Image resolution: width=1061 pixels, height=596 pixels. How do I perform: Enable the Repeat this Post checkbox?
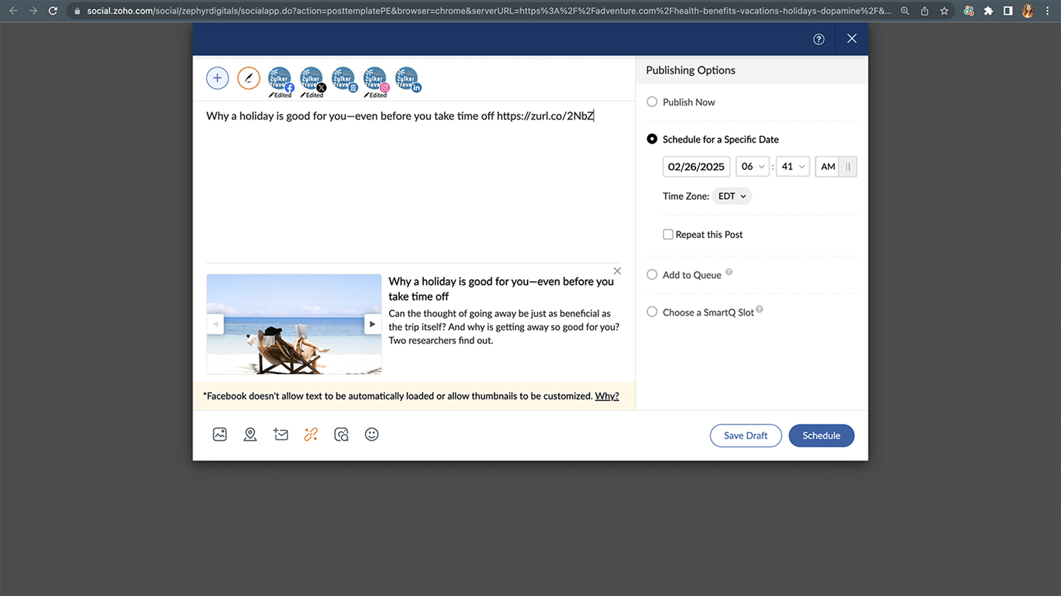click(668, 235)
